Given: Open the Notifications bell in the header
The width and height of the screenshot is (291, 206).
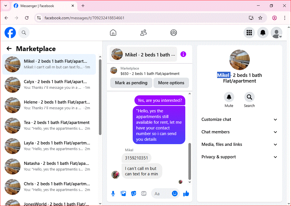Looking at the screenshot, I should [x=263, y=33].
